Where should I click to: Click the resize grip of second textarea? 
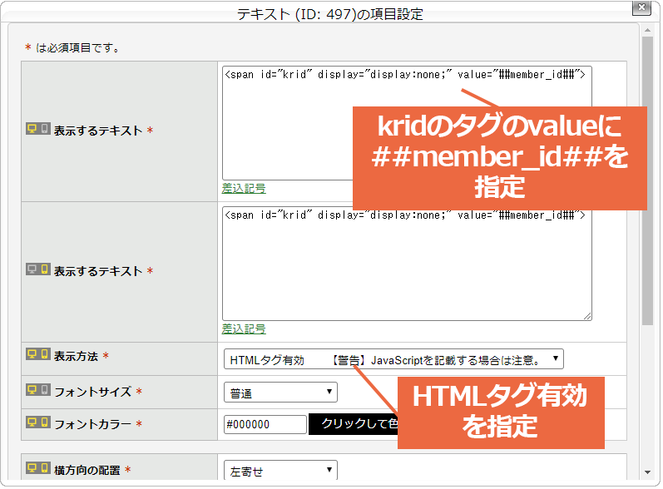pos(587,316)
